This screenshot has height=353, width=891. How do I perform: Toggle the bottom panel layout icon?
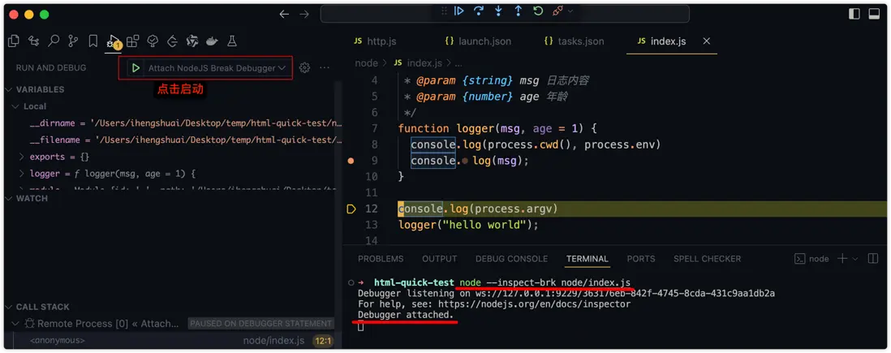[874, 15]
